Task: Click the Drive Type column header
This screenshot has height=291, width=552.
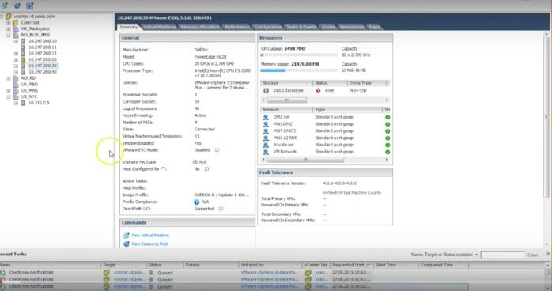Action: click(367, 83)
